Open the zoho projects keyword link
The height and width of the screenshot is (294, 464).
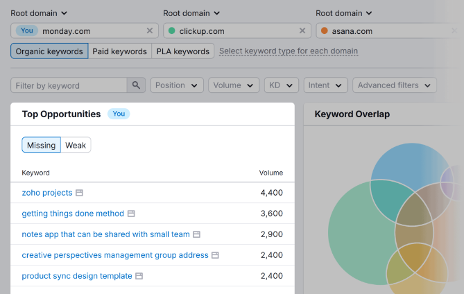click(47, 193)
